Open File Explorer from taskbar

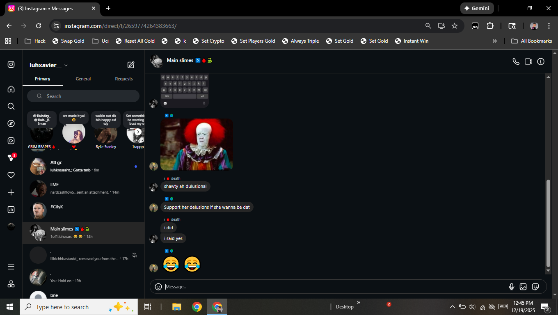click(176, 307)
